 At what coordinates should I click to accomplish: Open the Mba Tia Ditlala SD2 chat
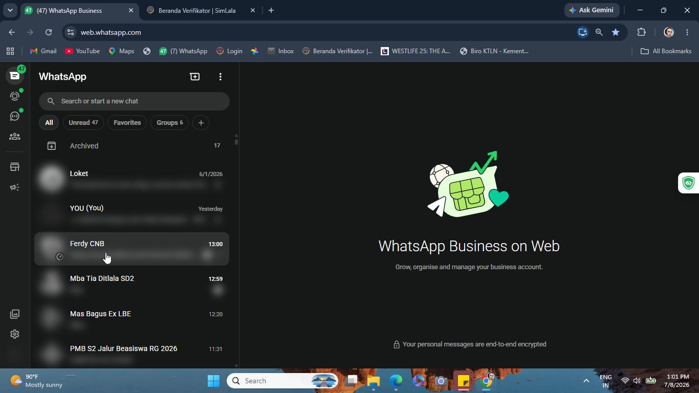click(x=132, y=283)
